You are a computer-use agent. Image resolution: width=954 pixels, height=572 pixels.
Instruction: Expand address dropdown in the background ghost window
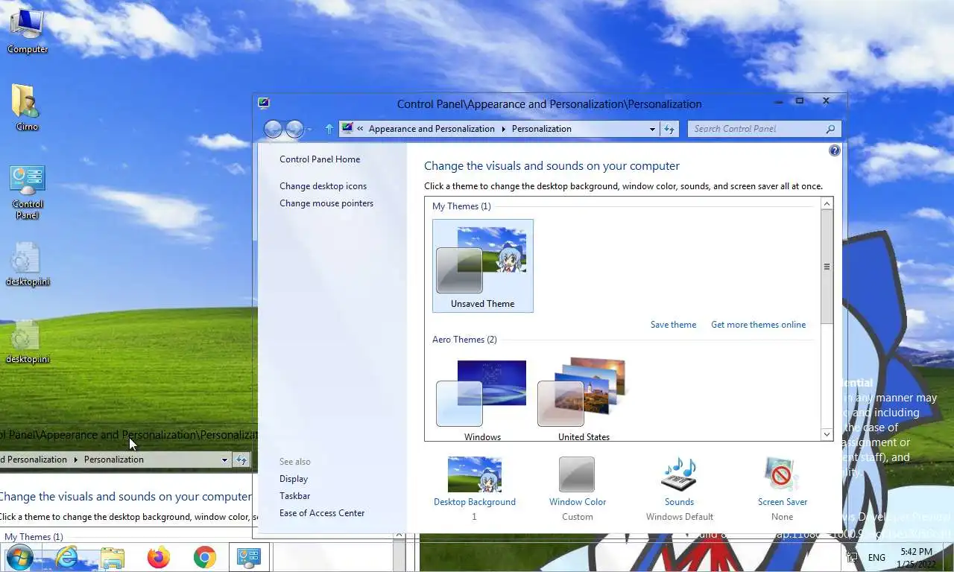point(224,460)
